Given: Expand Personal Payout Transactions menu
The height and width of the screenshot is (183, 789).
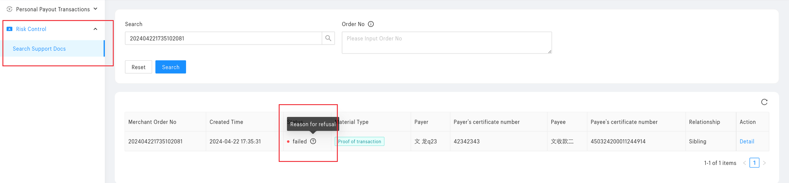Looking at the screenshot, I should [96, 9].
